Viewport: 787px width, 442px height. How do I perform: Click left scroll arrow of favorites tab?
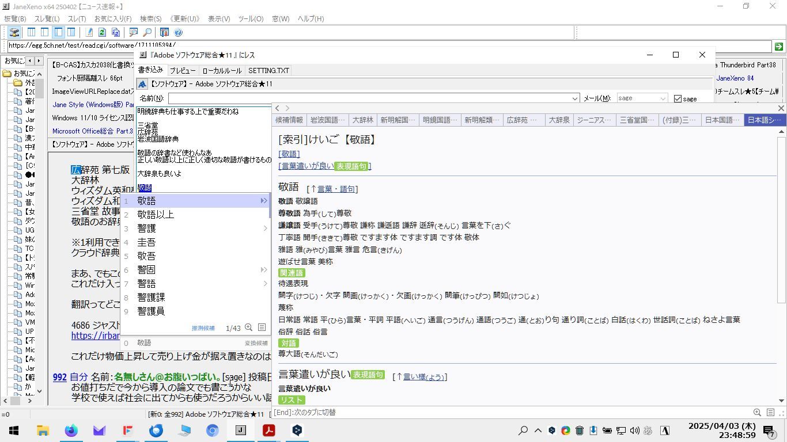coord(29,60)
